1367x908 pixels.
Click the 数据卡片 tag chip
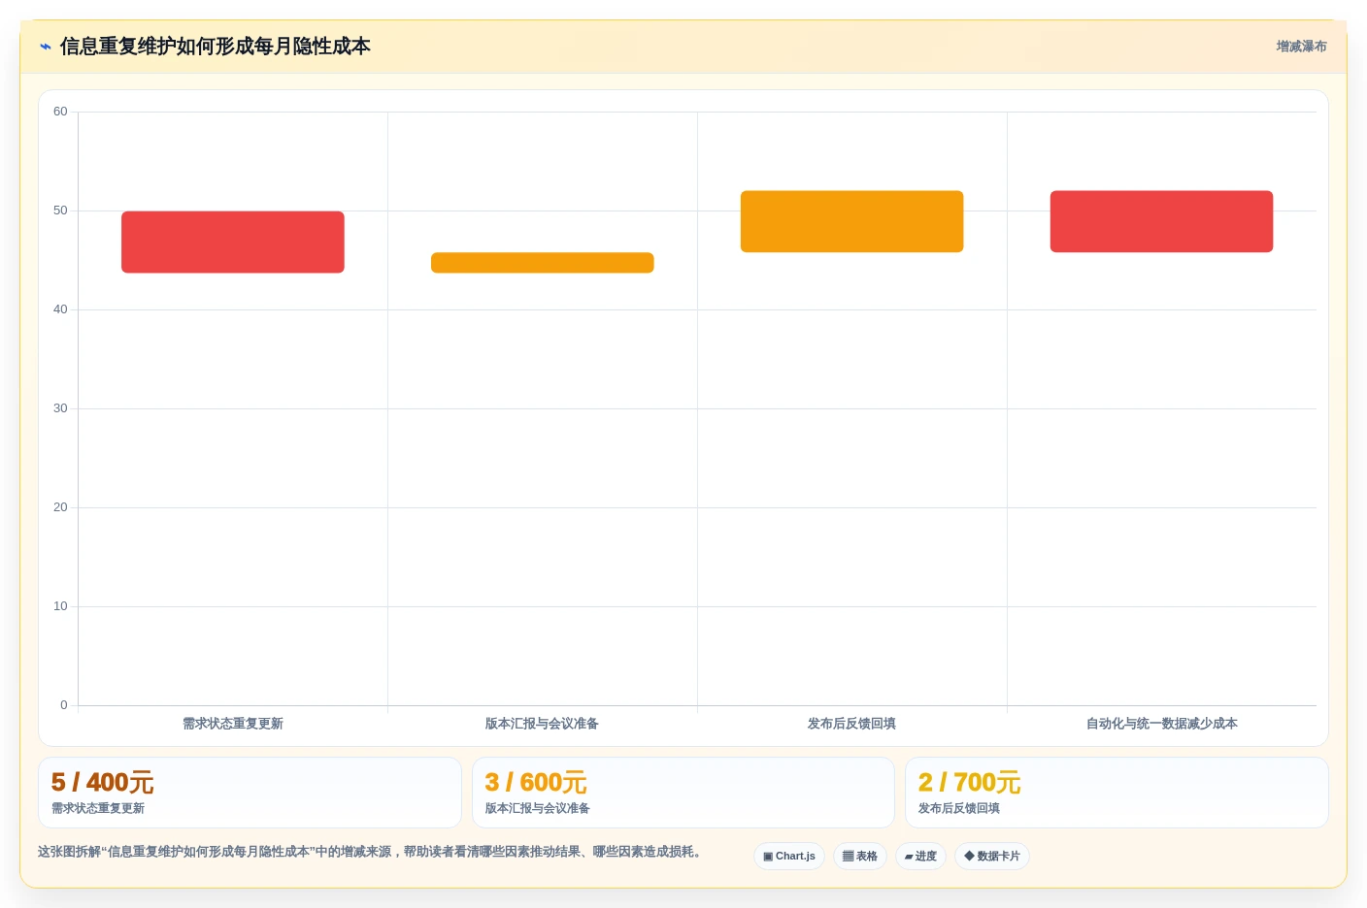click(992, 856)
